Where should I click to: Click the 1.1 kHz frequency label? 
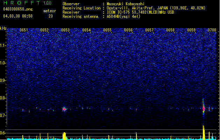(3, 45)
